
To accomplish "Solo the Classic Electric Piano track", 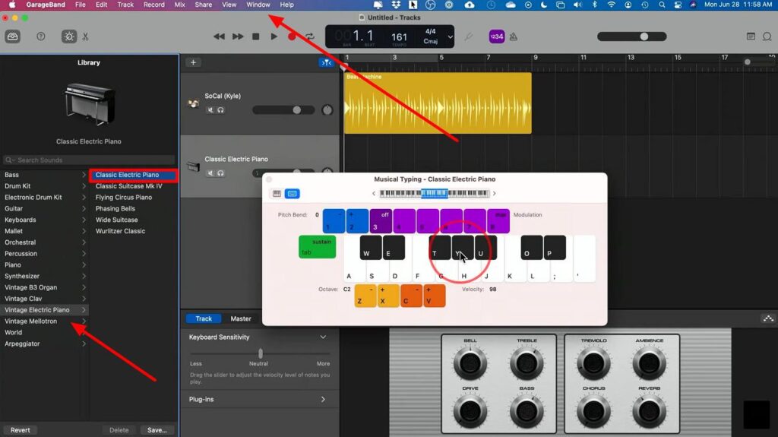I will (x=220, y=172).
